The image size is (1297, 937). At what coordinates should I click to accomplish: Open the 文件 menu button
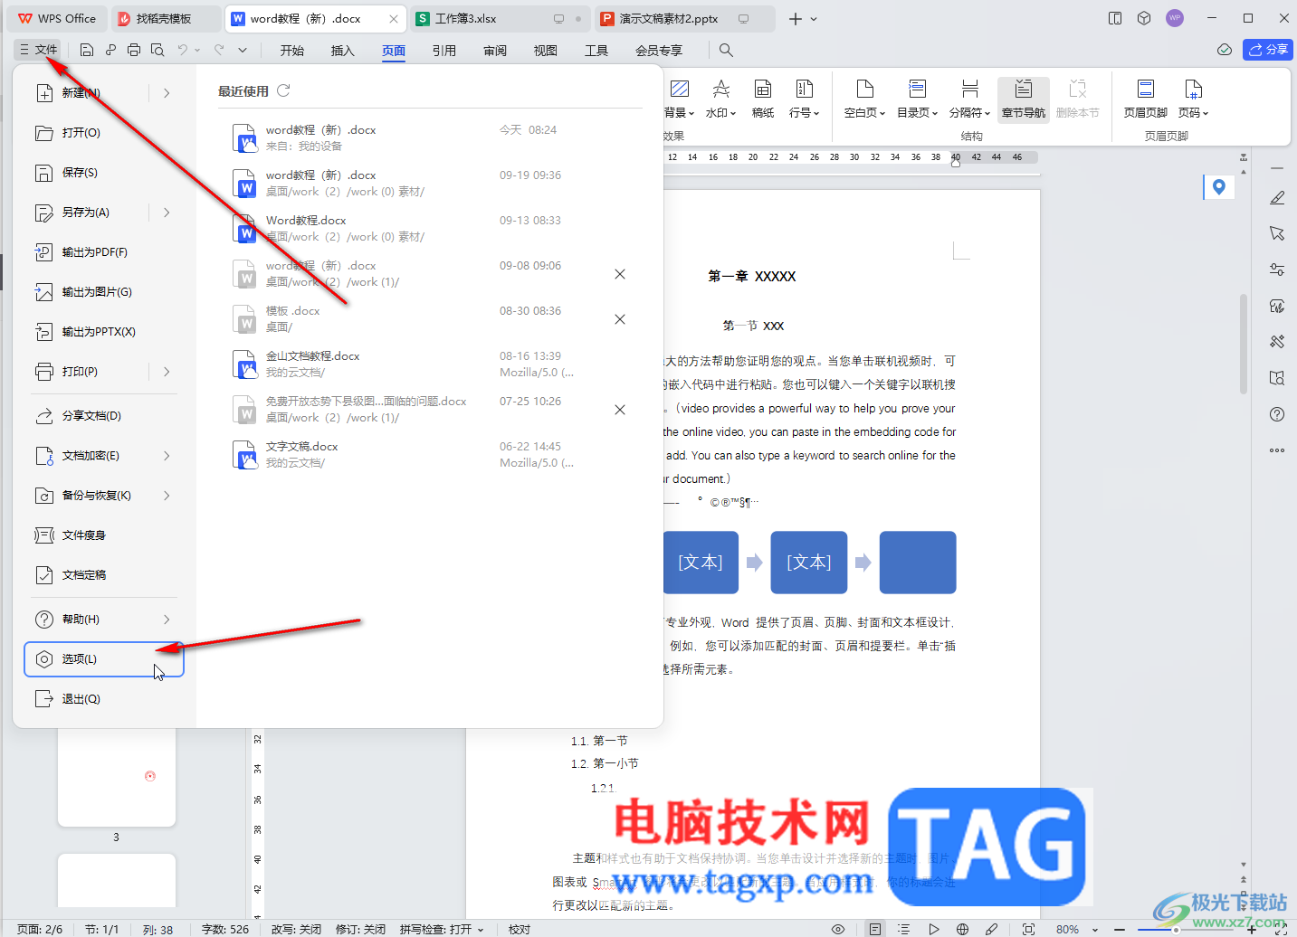[x=38, y=50]
